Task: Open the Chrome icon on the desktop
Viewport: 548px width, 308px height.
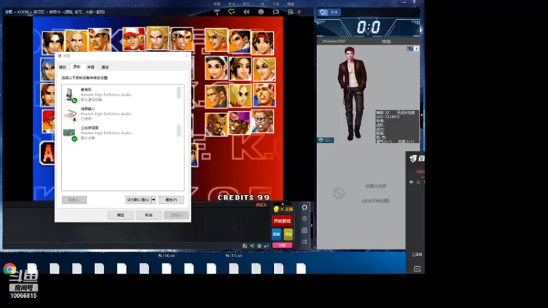Action: (x=10, y=269)
